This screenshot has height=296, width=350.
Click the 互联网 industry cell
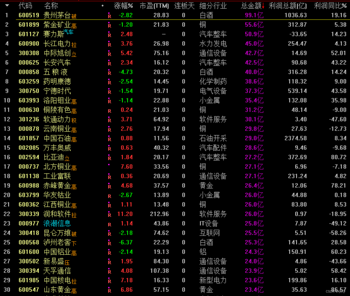209,233
